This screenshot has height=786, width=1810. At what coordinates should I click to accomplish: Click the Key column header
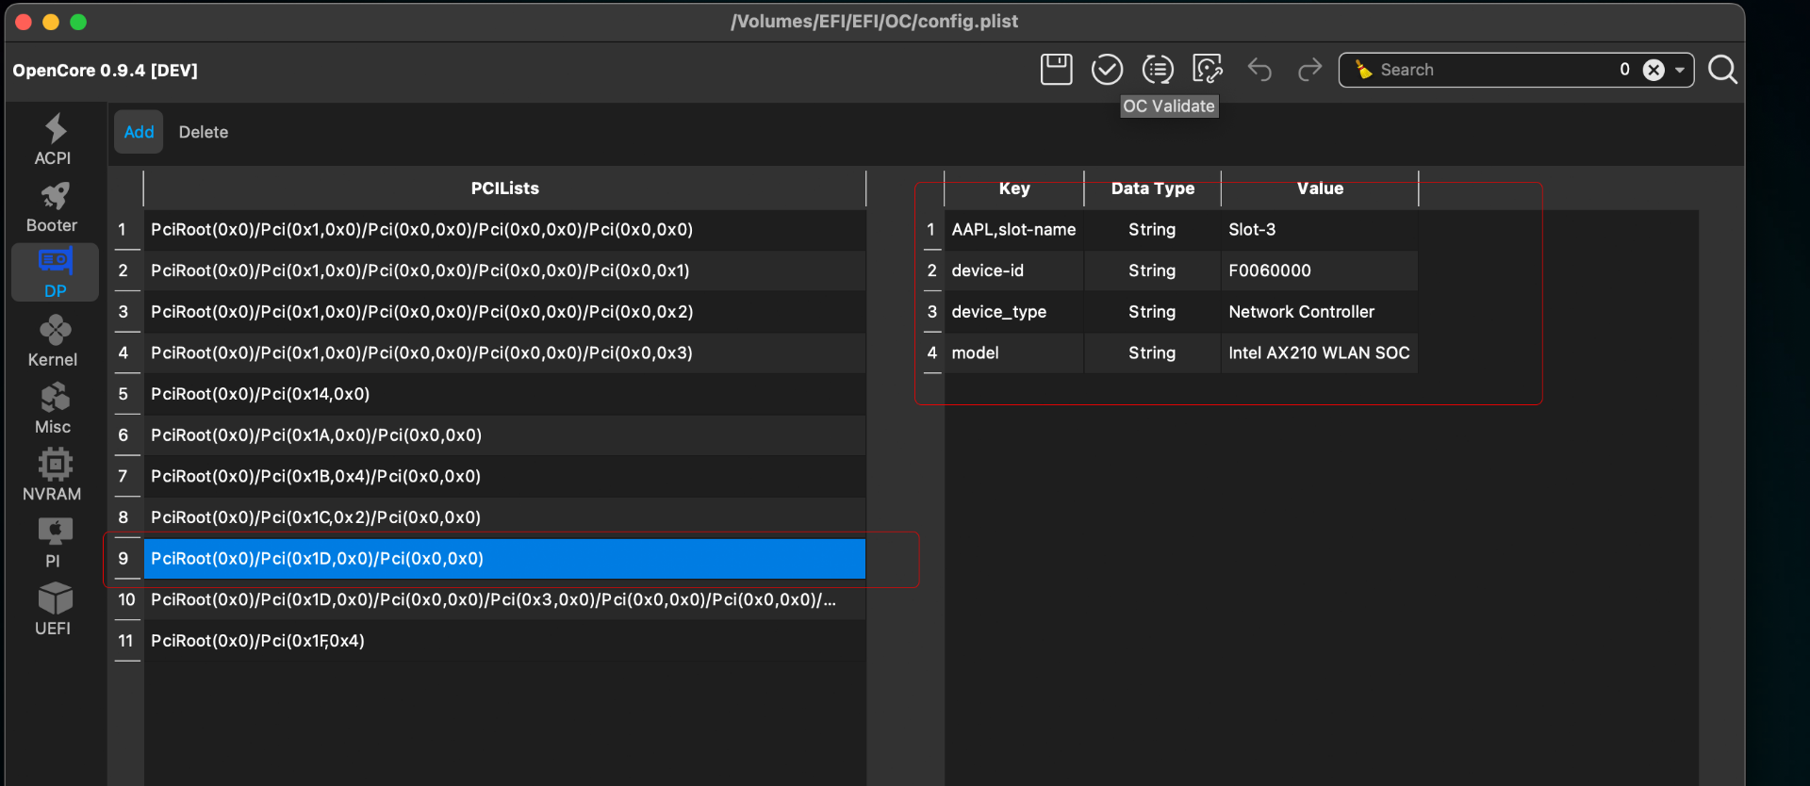(x=1014, y=188)
